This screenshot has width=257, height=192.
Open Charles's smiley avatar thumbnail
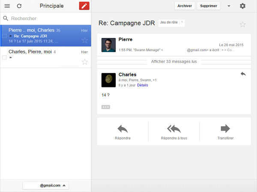click(x=108, y=80)
